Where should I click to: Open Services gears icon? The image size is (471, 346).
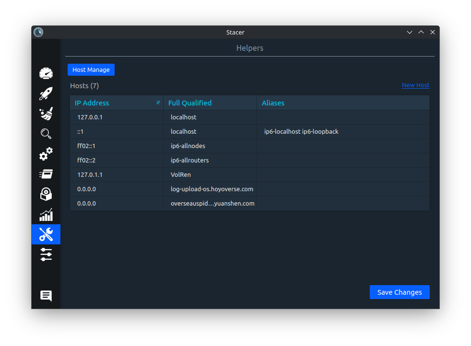tap(46, 154)
